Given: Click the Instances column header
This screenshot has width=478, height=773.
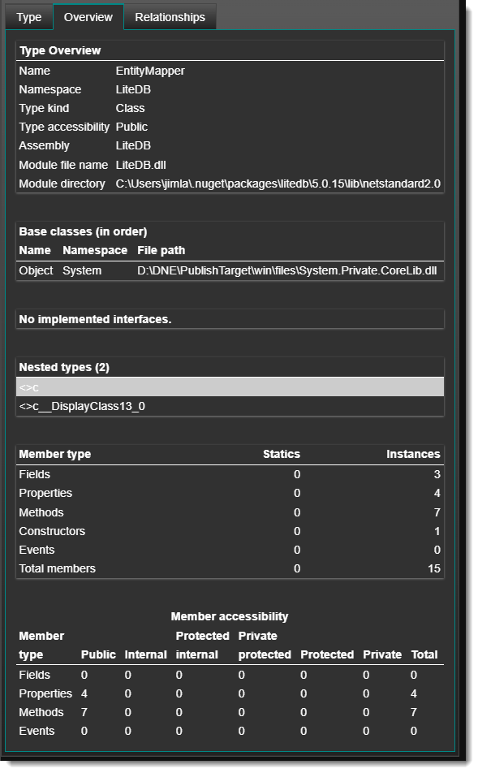Looking at the screenshot, I should [413, 454].
